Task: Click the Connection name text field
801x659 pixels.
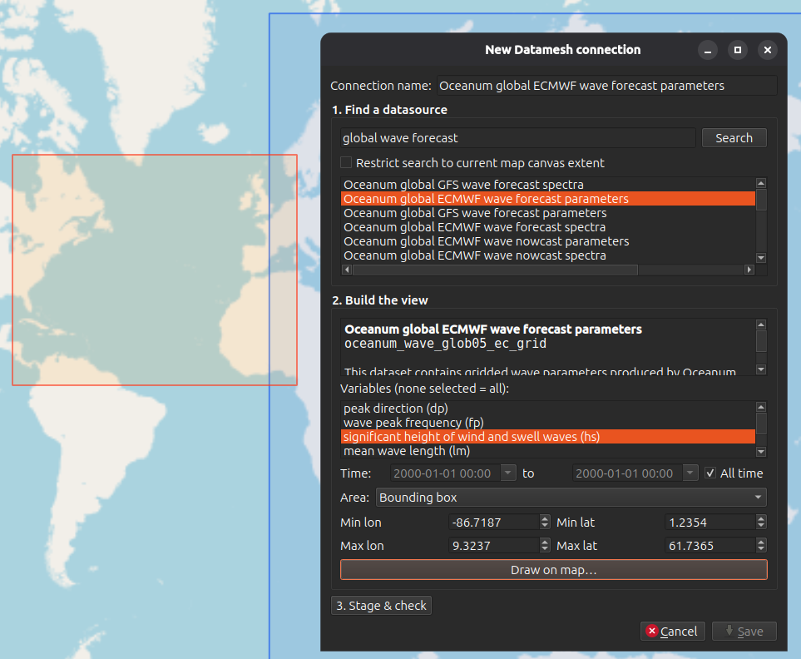Action: [607, 86]
